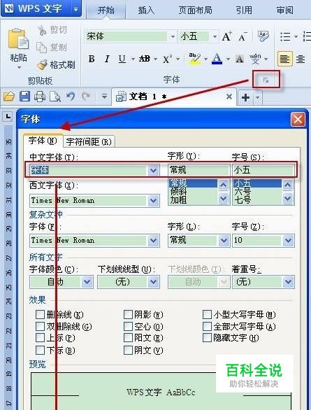Open the 下划线线型 dropdown

153,282
